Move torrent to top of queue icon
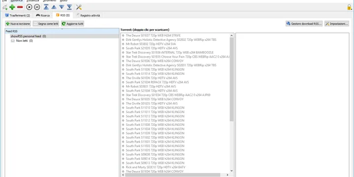The image size is (354, 177). (x=46, y=7)
